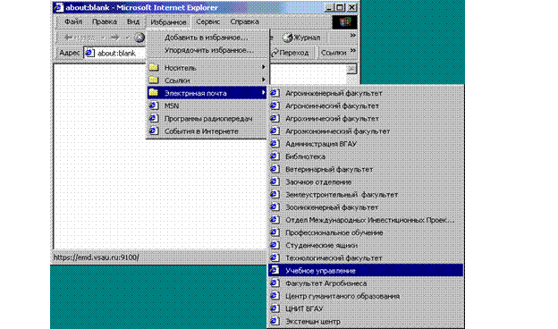Open the Библиотека mail link
Screen dimensions: 558x329
(366, 156)
